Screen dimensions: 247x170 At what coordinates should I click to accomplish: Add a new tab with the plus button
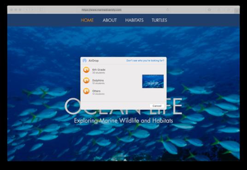pos(236,11)
